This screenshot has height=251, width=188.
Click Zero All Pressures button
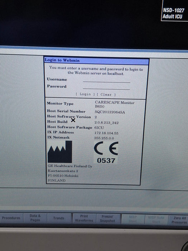coord(179,220)
